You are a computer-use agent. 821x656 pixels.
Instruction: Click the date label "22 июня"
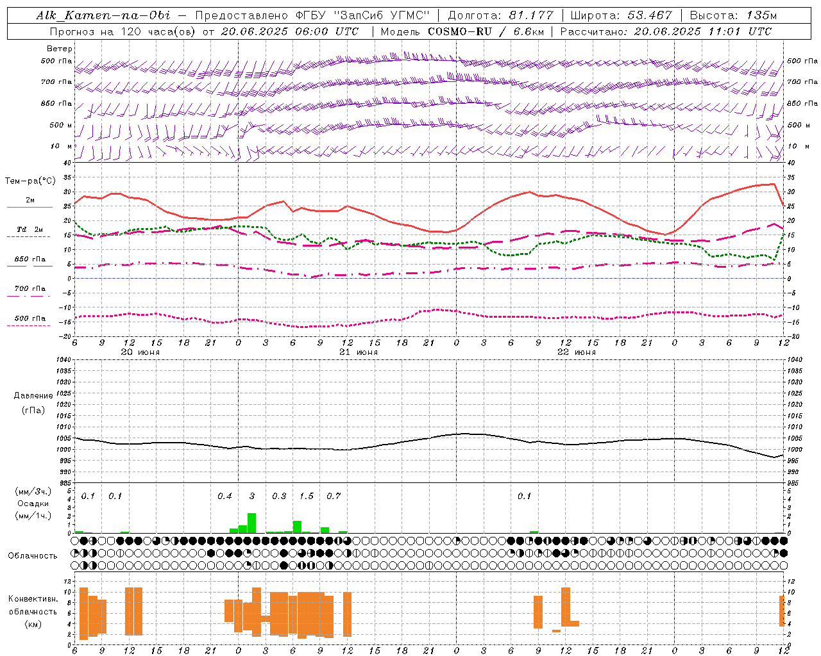pos(577,352)
